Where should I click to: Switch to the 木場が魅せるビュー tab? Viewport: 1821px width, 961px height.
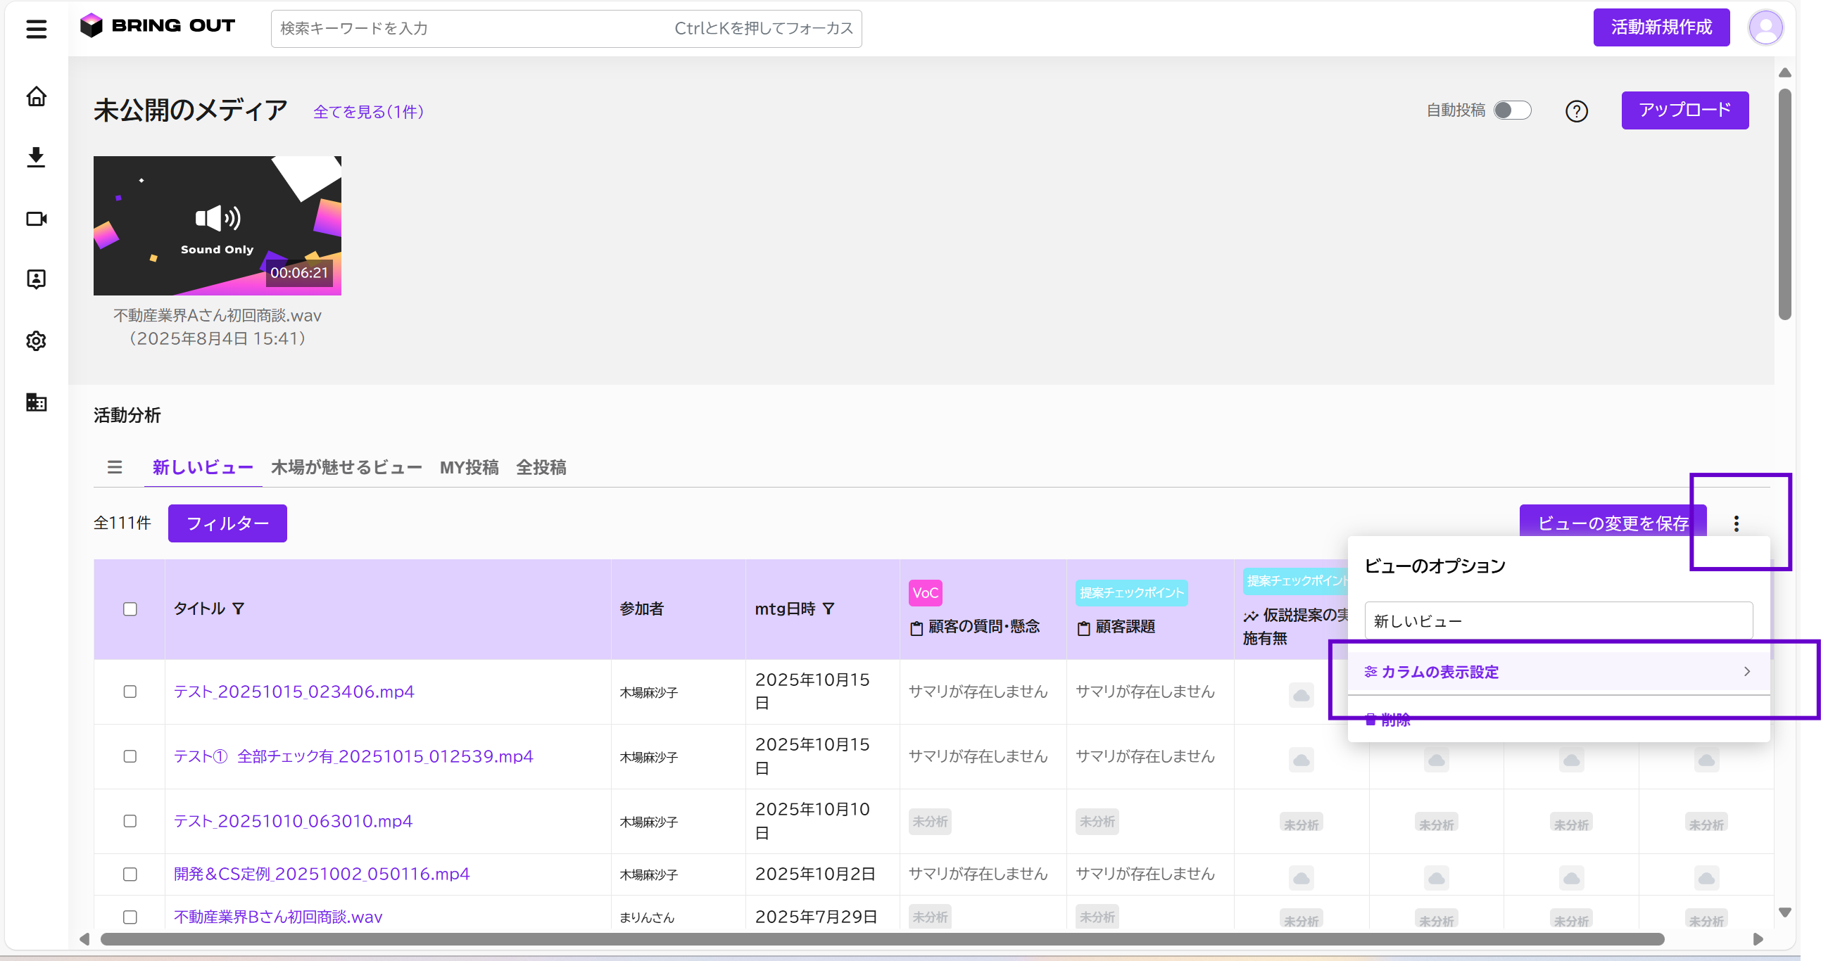346,467
